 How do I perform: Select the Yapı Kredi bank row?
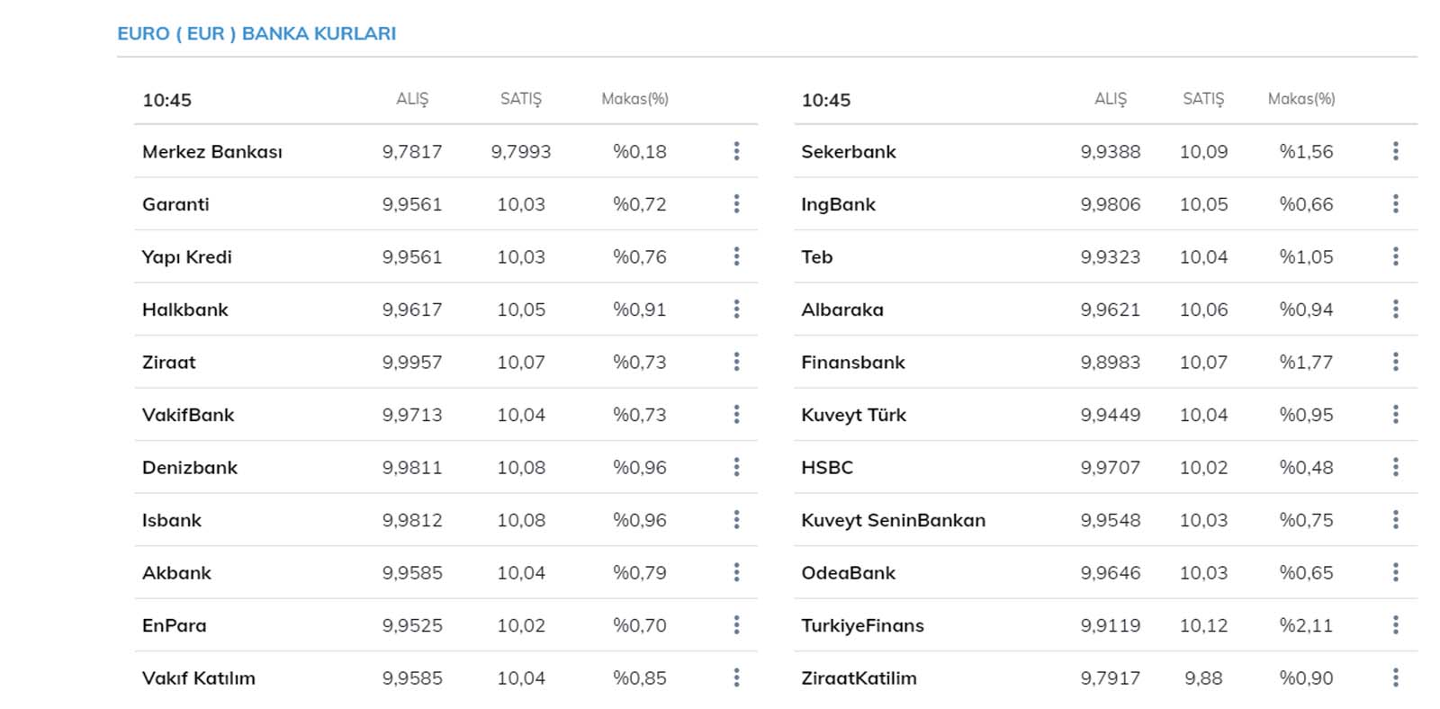(x=187, y=257)
